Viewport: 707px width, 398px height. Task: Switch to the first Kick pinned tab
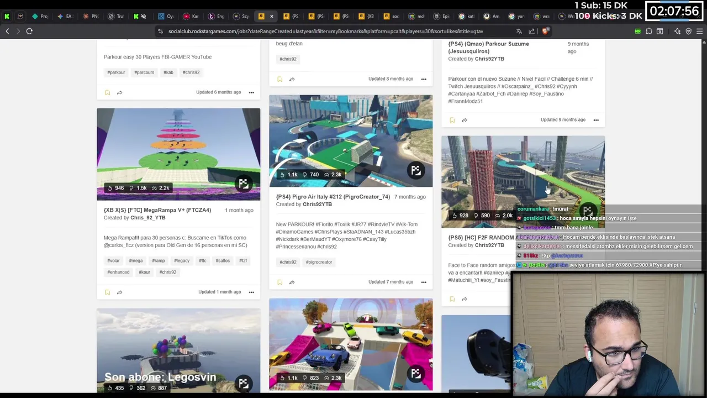(7, 17)
